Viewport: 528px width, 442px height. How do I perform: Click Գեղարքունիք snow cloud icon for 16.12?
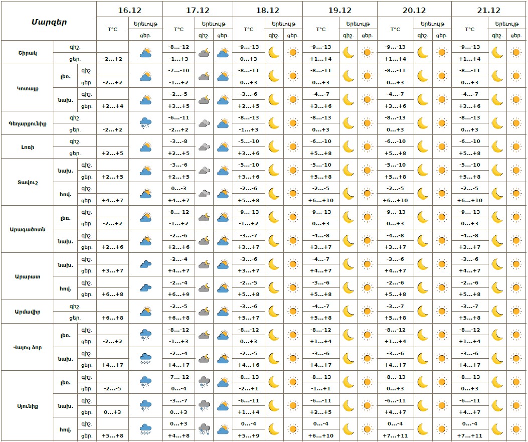click(x=145, y=123)
